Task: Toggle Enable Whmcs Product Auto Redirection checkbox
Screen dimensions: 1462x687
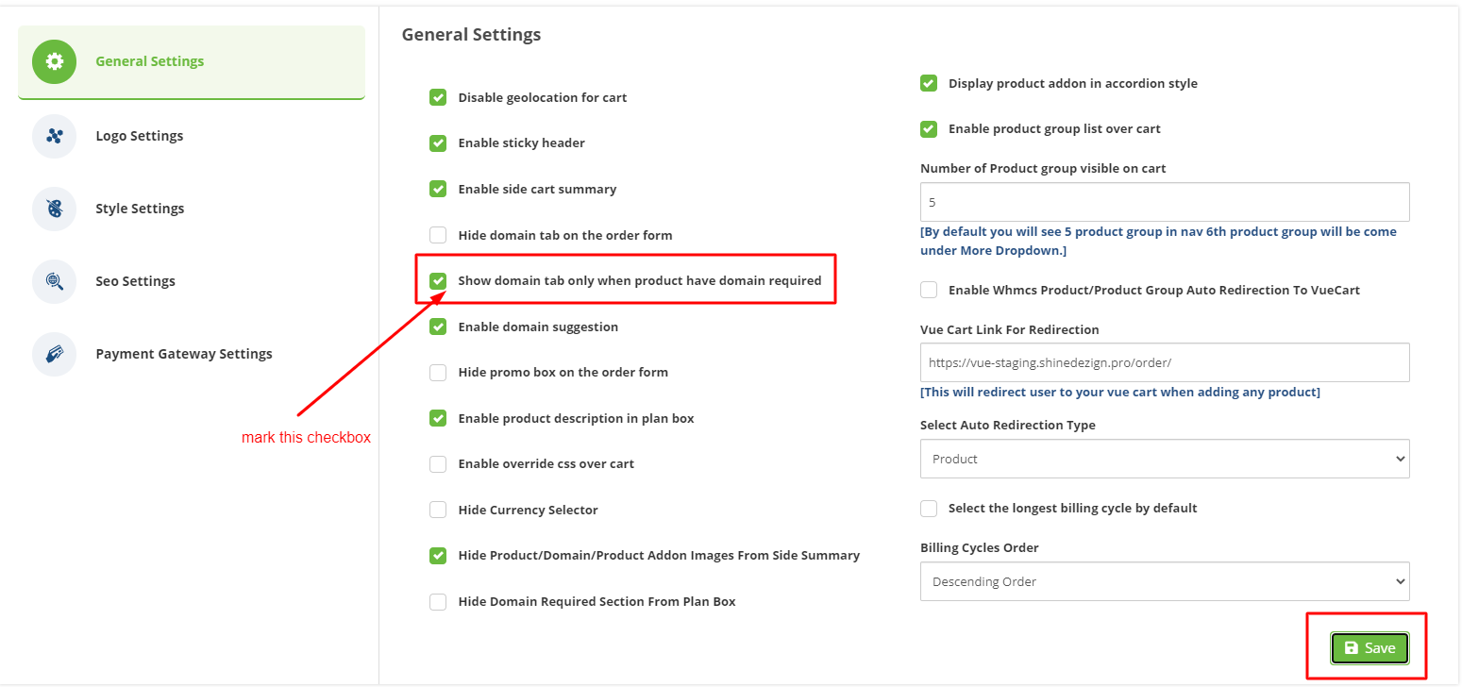Action: click(929, 290)
